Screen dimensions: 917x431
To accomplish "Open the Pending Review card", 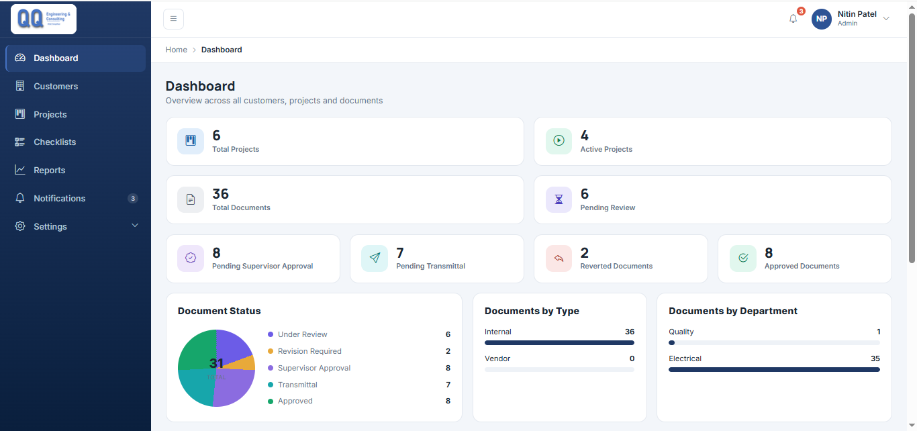I will pyautogui.click(x=713, y=200).
